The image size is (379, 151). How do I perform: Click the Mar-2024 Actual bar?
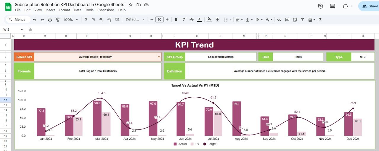(97, 118)
